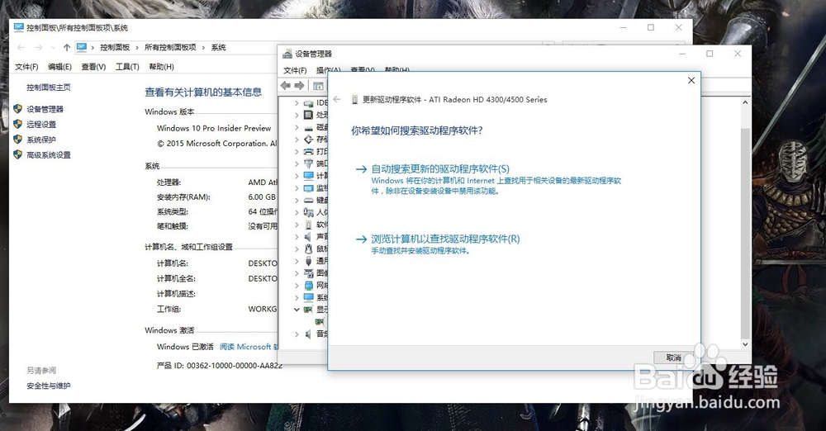Expand the IDE controllers node in Device Manager

point(297,102)
